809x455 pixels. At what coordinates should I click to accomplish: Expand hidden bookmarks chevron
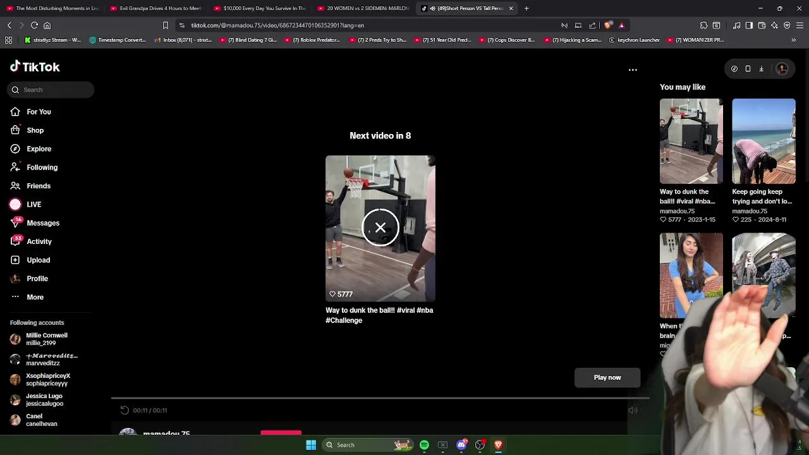click(x=793, y=40)
